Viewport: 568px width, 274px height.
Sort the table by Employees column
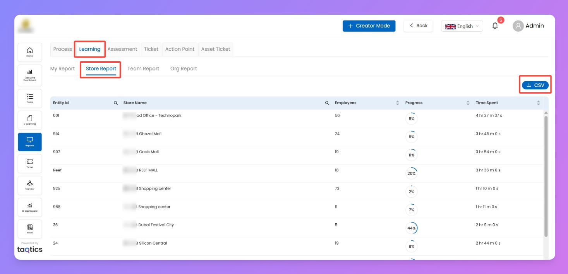pyautogui.click(x=397, y=103)
